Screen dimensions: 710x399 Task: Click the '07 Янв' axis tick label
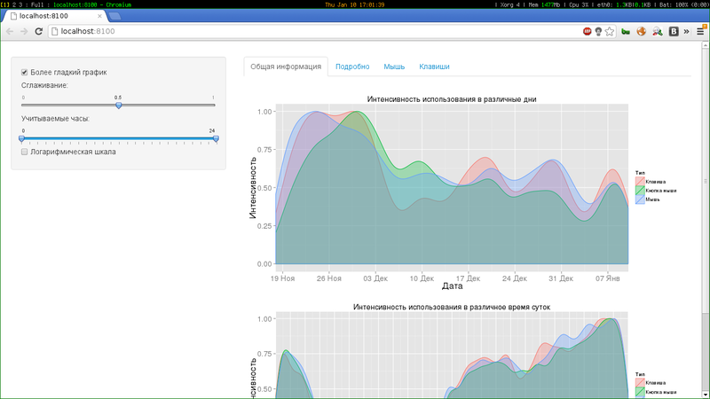pos(607,278)
